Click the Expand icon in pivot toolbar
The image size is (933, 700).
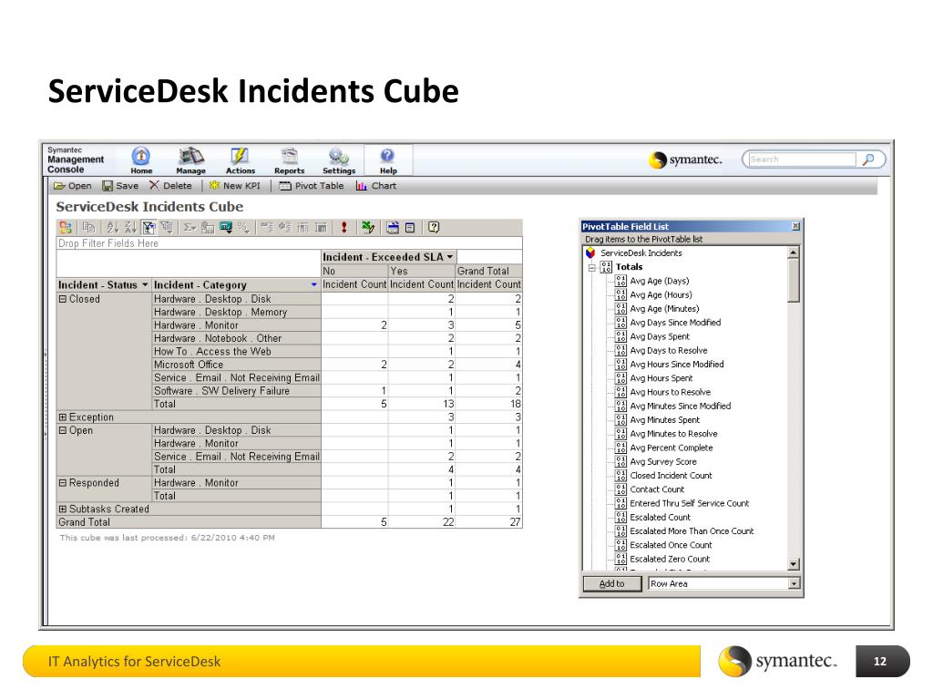[285, 227]
